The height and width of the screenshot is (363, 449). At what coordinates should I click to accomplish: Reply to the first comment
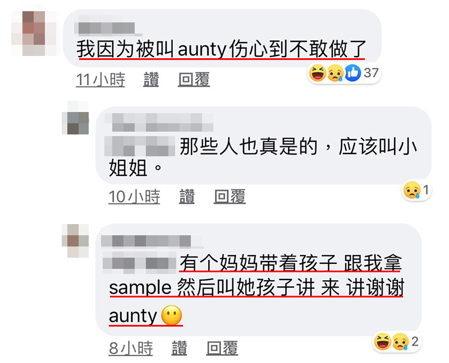[x=194, y=80]
